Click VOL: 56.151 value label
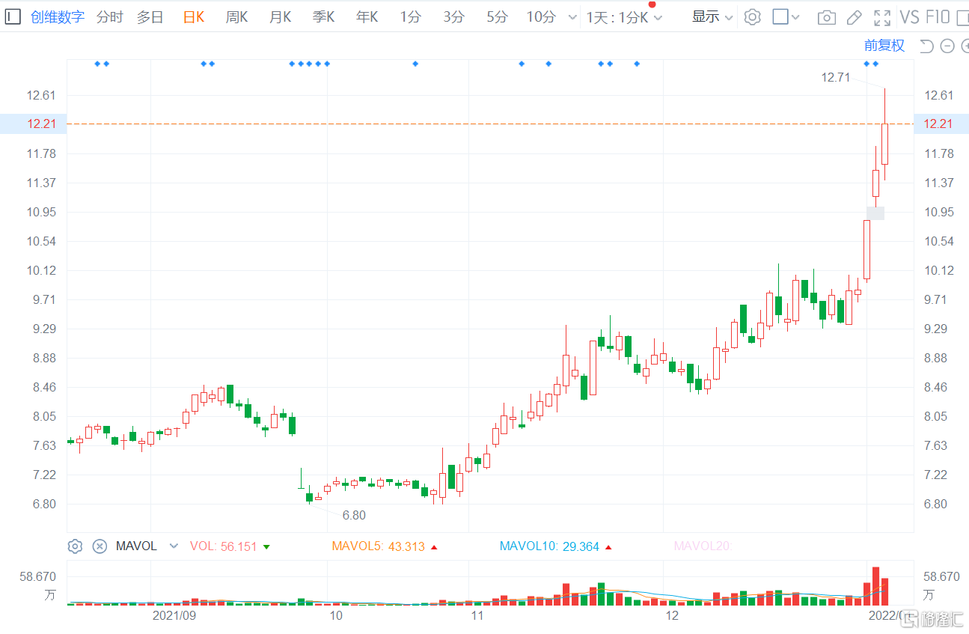The image size is (969, 634). [224, 546]
